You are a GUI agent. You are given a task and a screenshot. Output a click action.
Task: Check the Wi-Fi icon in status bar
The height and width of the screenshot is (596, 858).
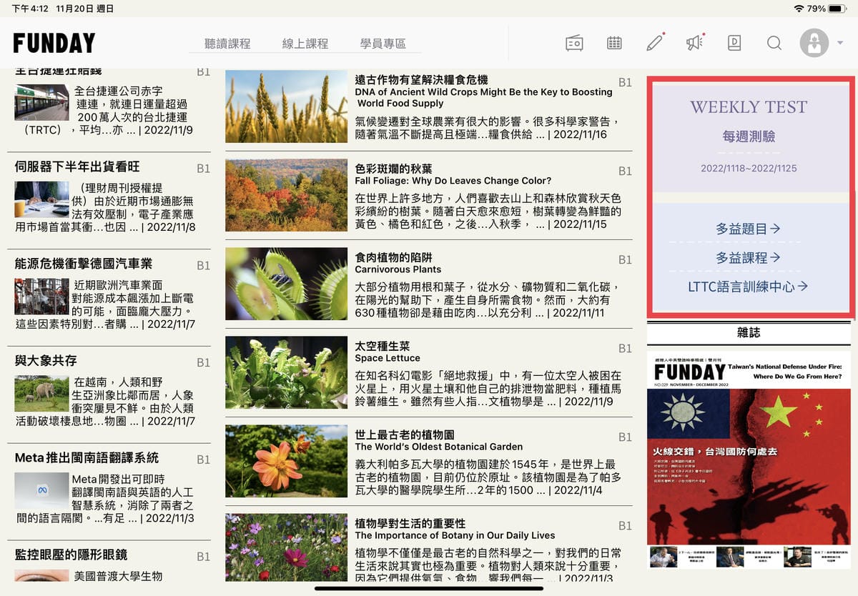coord(799,9)
